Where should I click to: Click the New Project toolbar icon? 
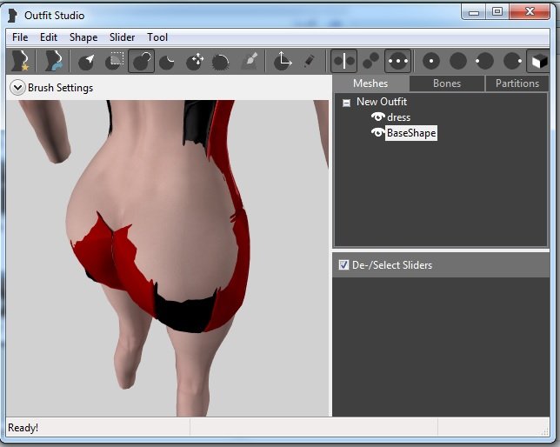pyautogui.click(x=18, y=61)
